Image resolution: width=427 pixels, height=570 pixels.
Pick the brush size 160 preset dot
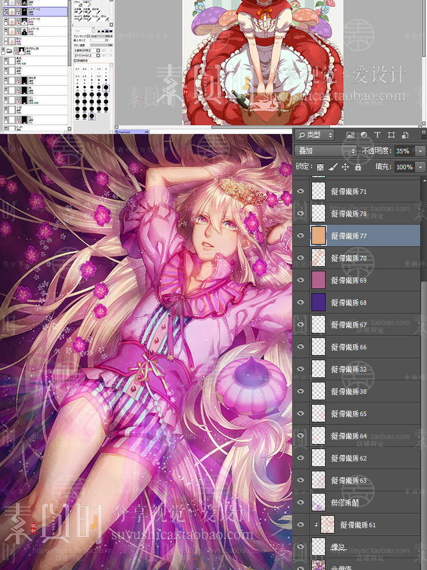[77, 109]
